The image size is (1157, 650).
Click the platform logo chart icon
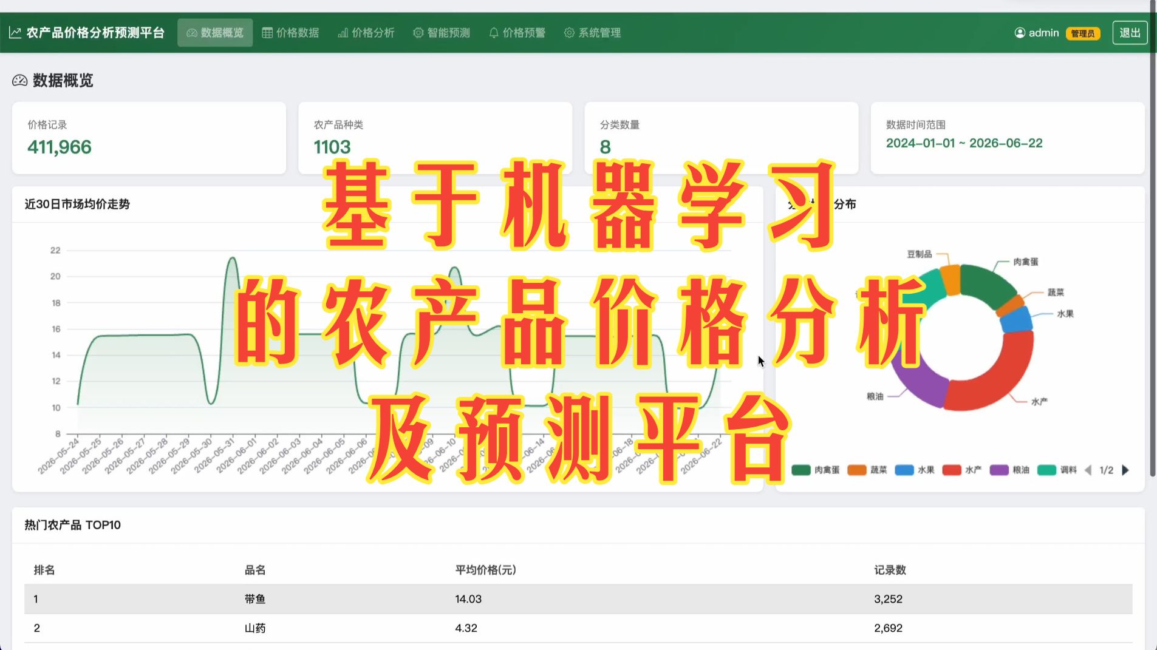(15, 32)
